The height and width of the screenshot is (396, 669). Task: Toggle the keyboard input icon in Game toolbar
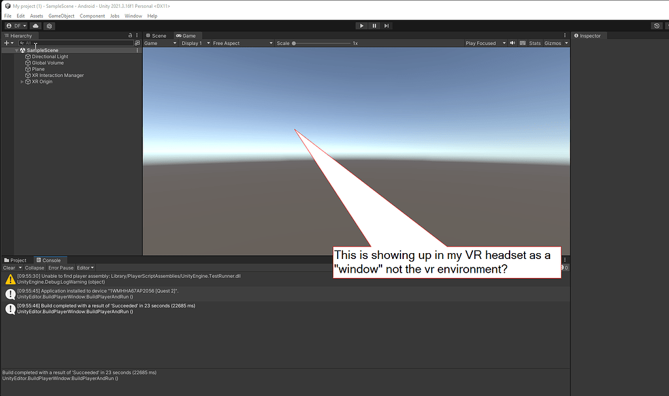(523, 42)
